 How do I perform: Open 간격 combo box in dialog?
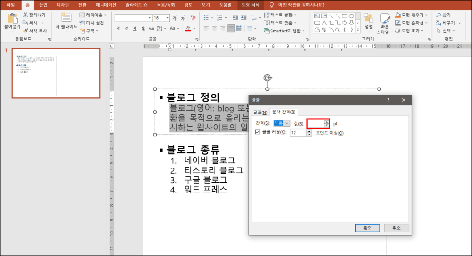click(282, 123)
